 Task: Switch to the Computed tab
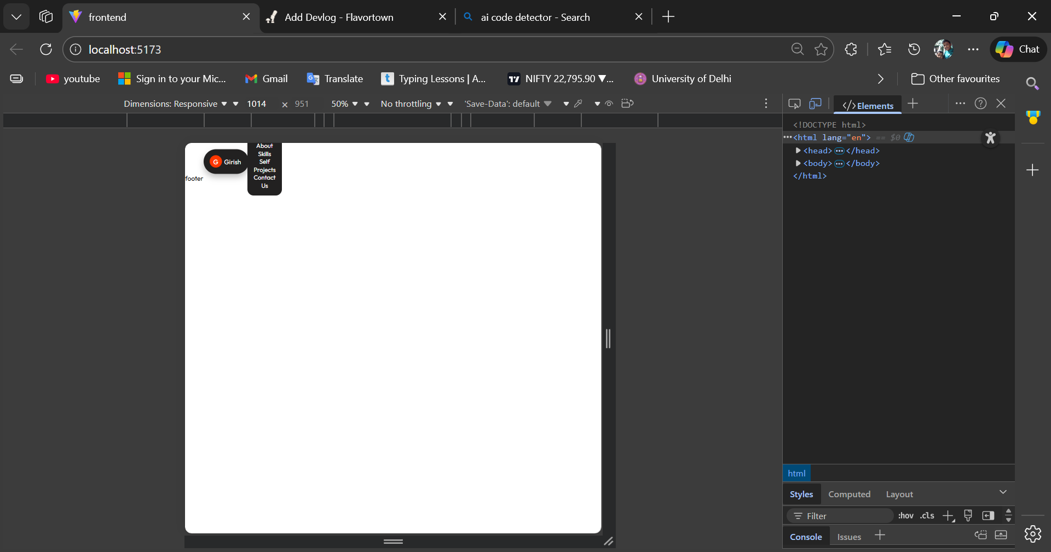pos(849,494)
